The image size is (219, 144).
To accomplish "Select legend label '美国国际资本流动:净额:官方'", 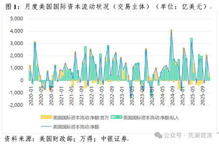I will (x=81, y=118).
